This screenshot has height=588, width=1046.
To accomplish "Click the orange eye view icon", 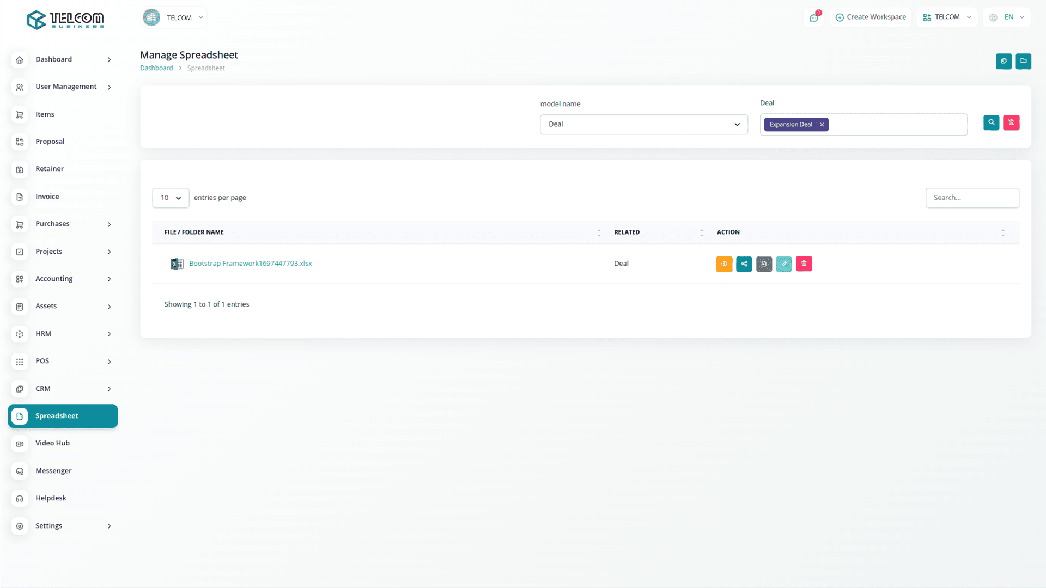I will tap(724, 264).
